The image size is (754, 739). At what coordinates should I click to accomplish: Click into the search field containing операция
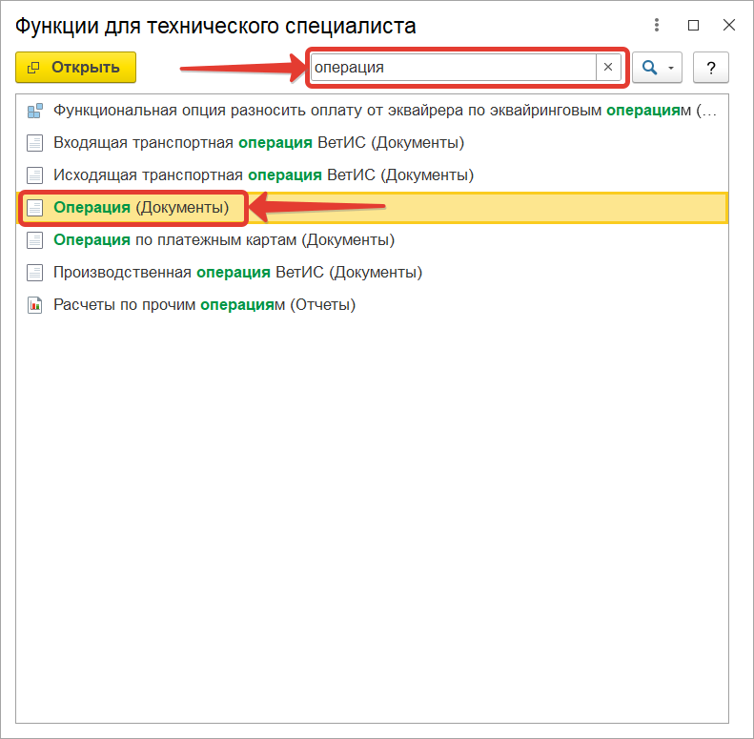click(453, 68)
